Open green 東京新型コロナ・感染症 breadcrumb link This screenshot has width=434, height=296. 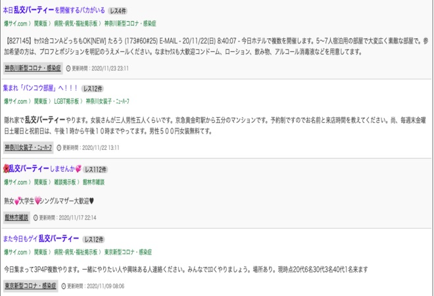click(x=128, y=252)
